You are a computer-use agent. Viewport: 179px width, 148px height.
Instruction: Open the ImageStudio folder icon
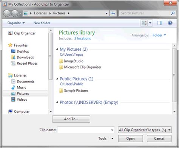[61, 61]
